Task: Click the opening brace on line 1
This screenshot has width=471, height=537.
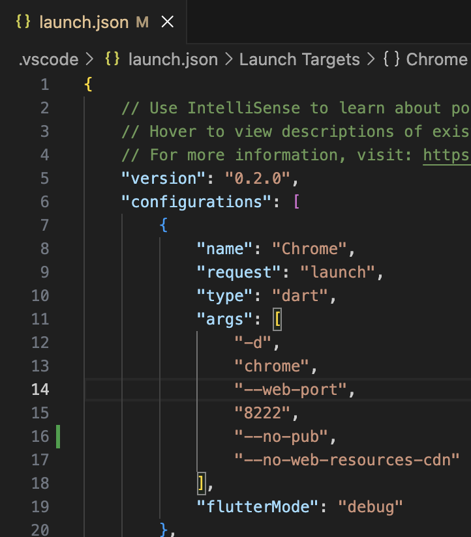Action: [x=88, y=84]
